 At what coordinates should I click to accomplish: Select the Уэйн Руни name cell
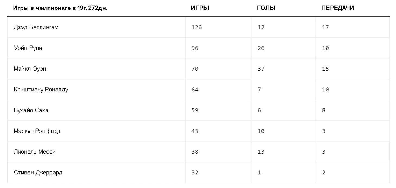click(x=28, y=48)
